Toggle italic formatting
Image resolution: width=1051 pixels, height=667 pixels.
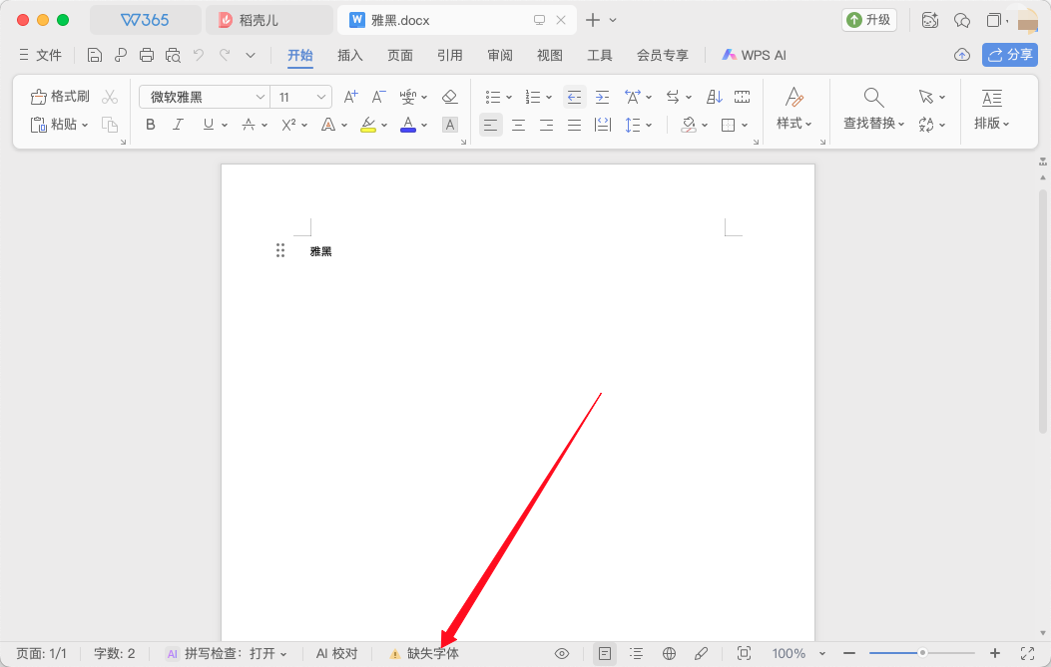click(179, 125)
